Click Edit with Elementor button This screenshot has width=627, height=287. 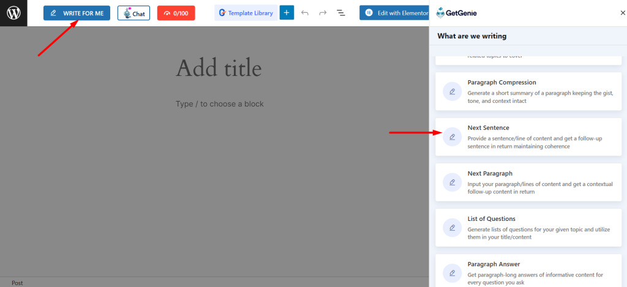pyautogui.click(x=394, y=13)
